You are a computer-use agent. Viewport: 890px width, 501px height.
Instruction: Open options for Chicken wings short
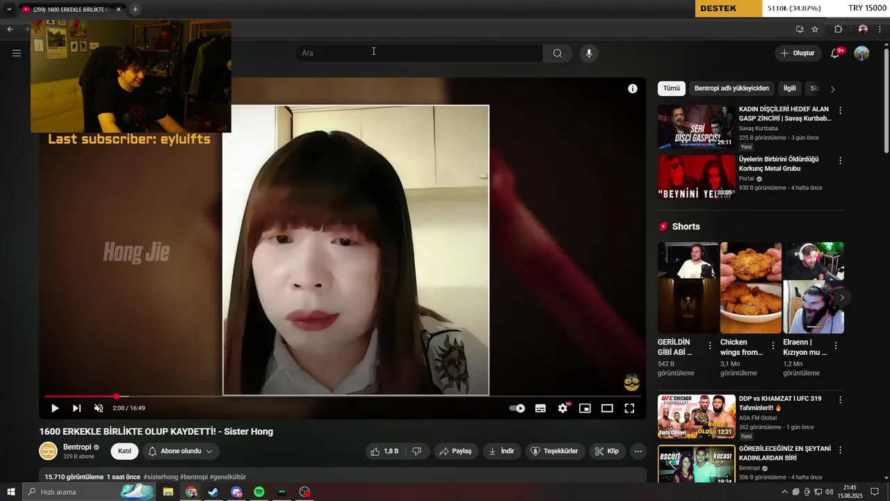point(772,346)
